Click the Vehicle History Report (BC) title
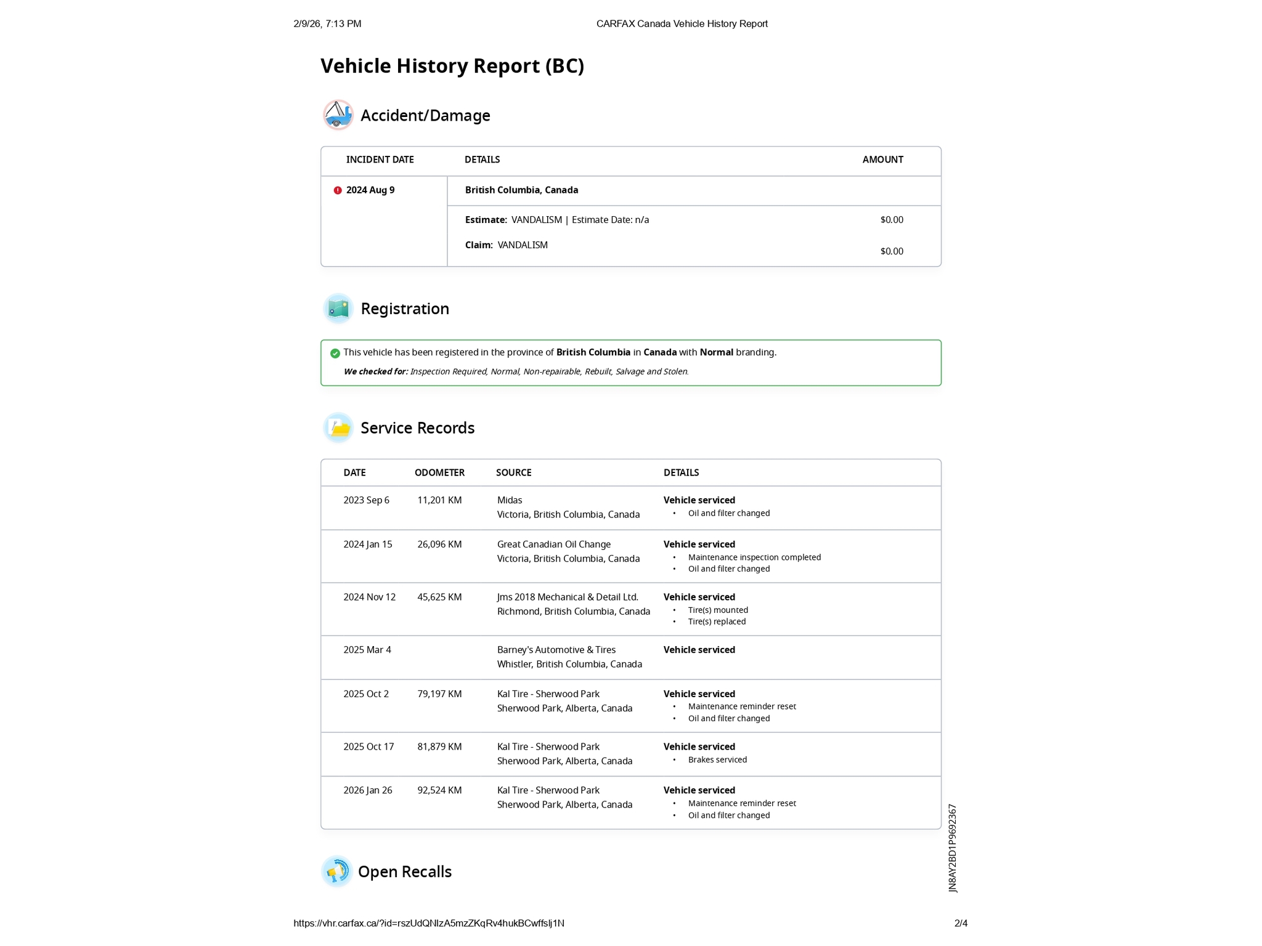This screenshot has height=946, width=1262. point(452,66)
